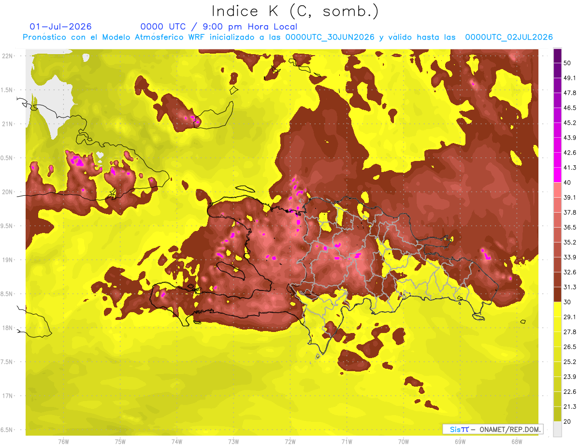Click the legend value '45.2'
Screen dimensions: 580x448
click(x=570, y=123)
